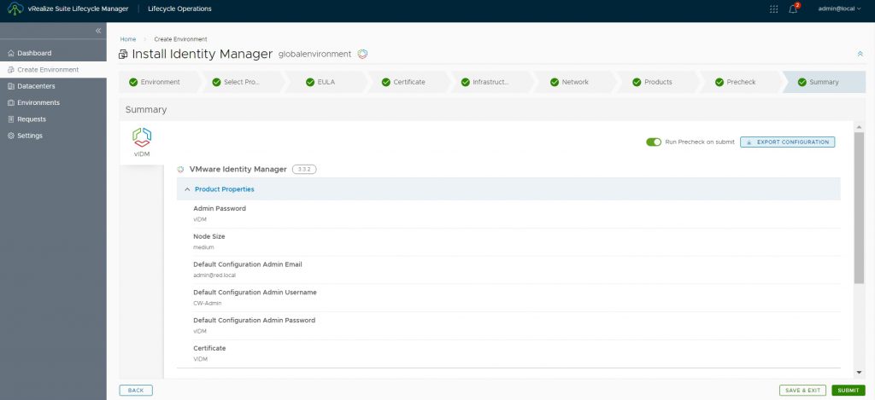Click the Node Size value medium
This screenshot has height=400, width=875.
tap(203, 247)
